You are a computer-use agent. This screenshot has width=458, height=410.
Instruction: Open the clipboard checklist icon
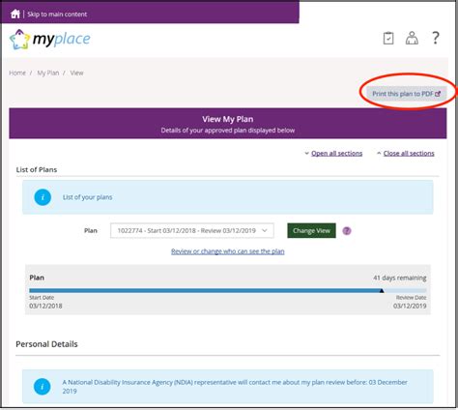pos(388,38)
